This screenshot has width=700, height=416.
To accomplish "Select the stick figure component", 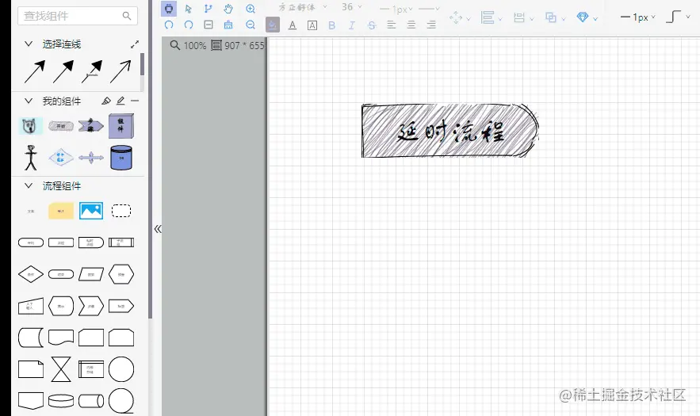I will click(31, 158).
